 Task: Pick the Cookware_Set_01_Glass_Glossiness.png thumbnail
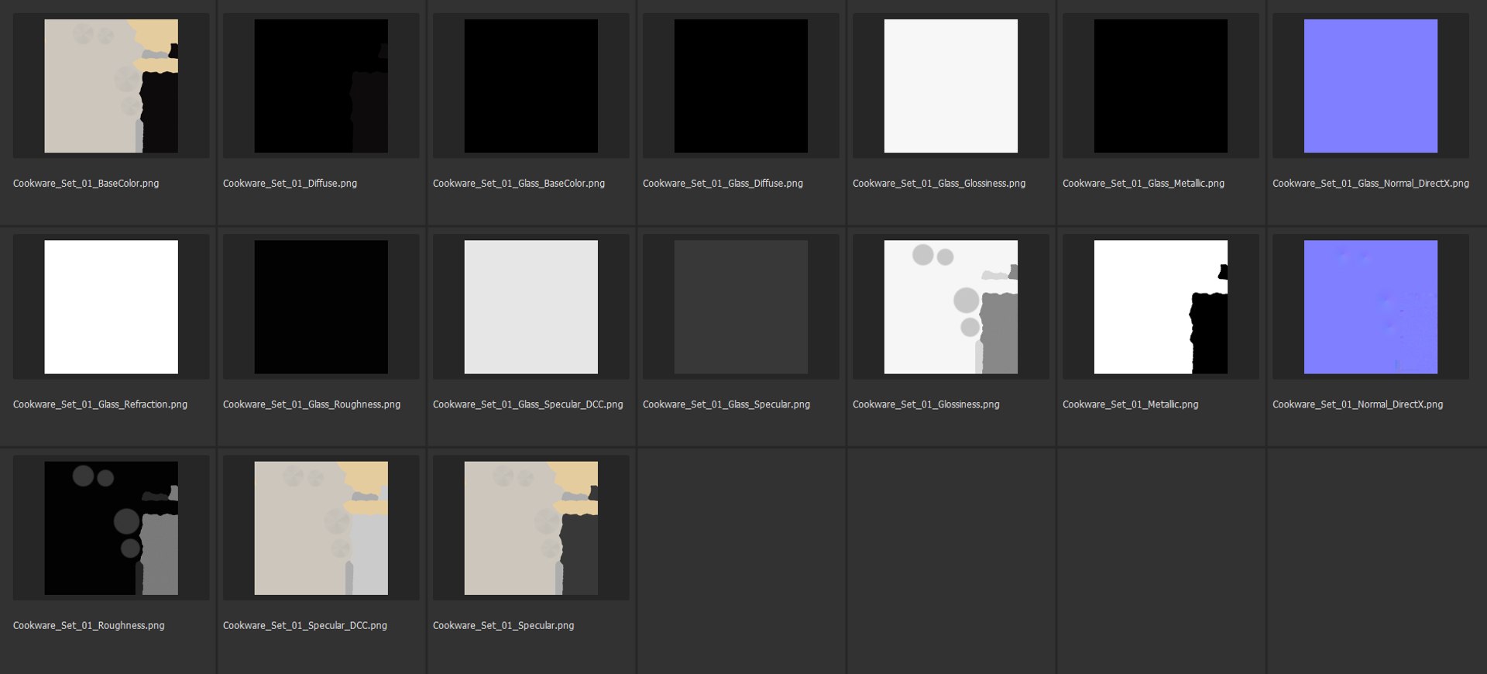(x=951, y=86)
